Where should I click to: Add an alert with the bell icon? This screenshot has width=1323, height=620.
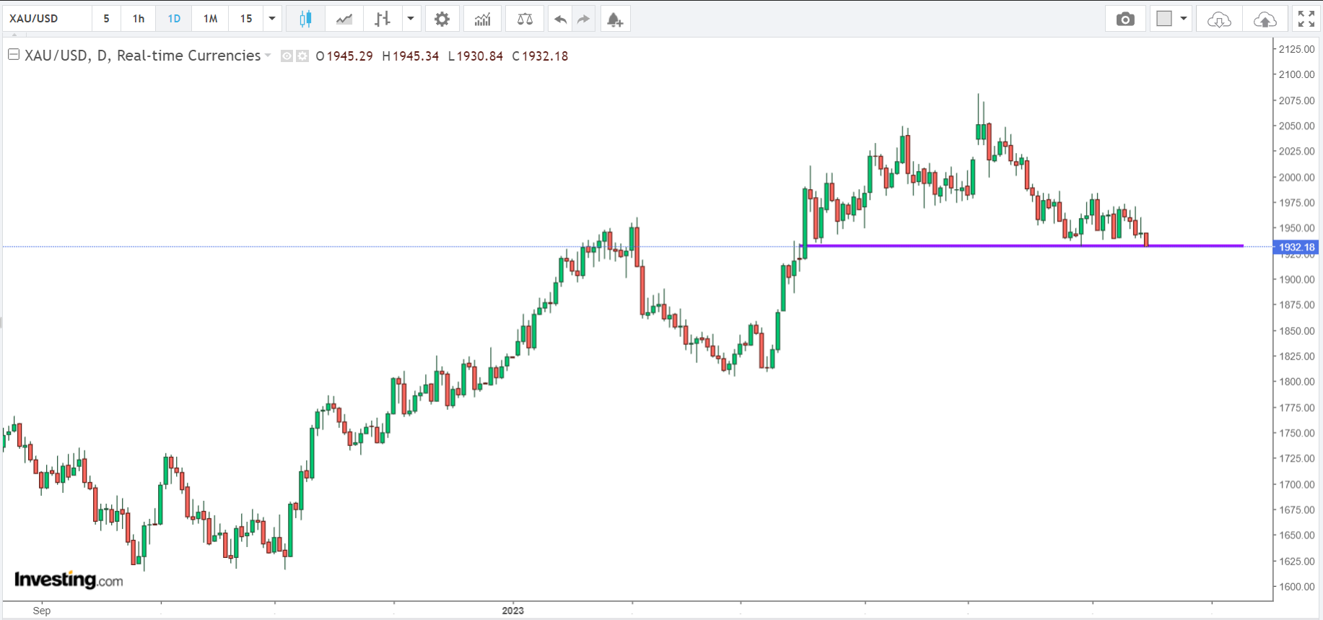click(x=614, y=19)
